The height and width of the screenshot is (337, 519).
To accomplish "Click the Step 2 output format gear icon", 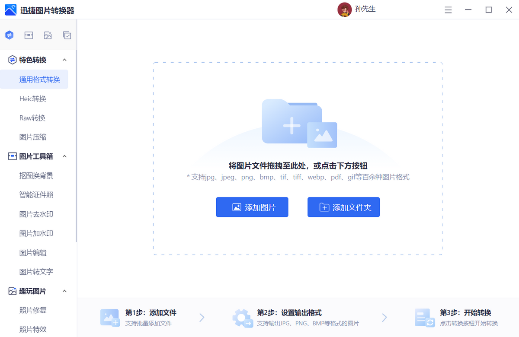I will point(243,318).
